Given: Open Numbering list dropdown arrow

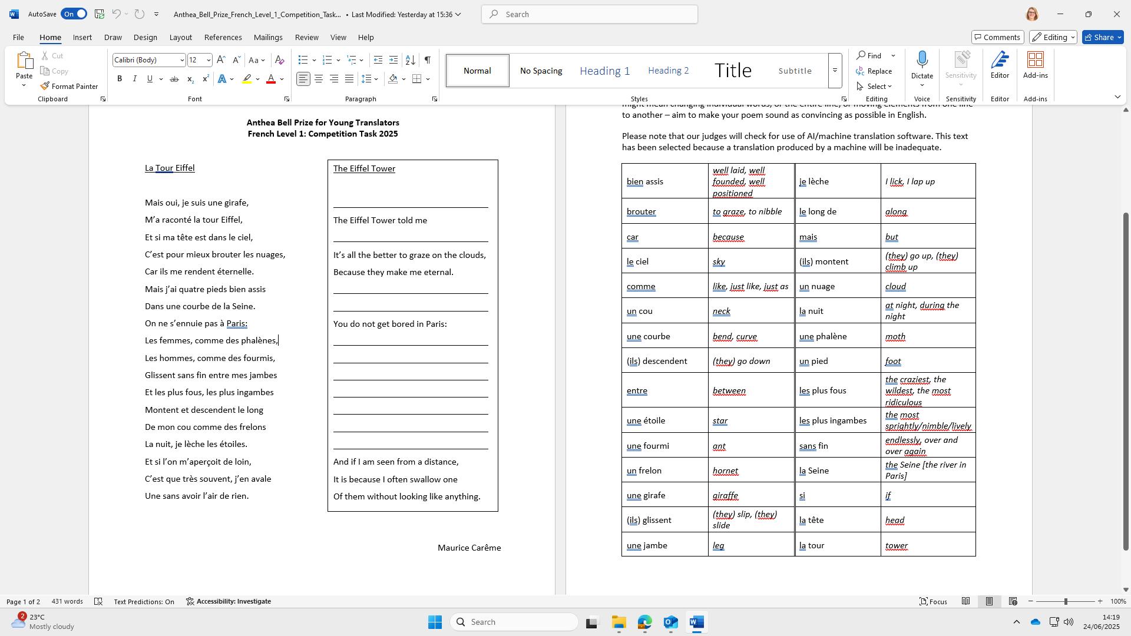Looking at the screenshot, I should (x=338, y=60).
